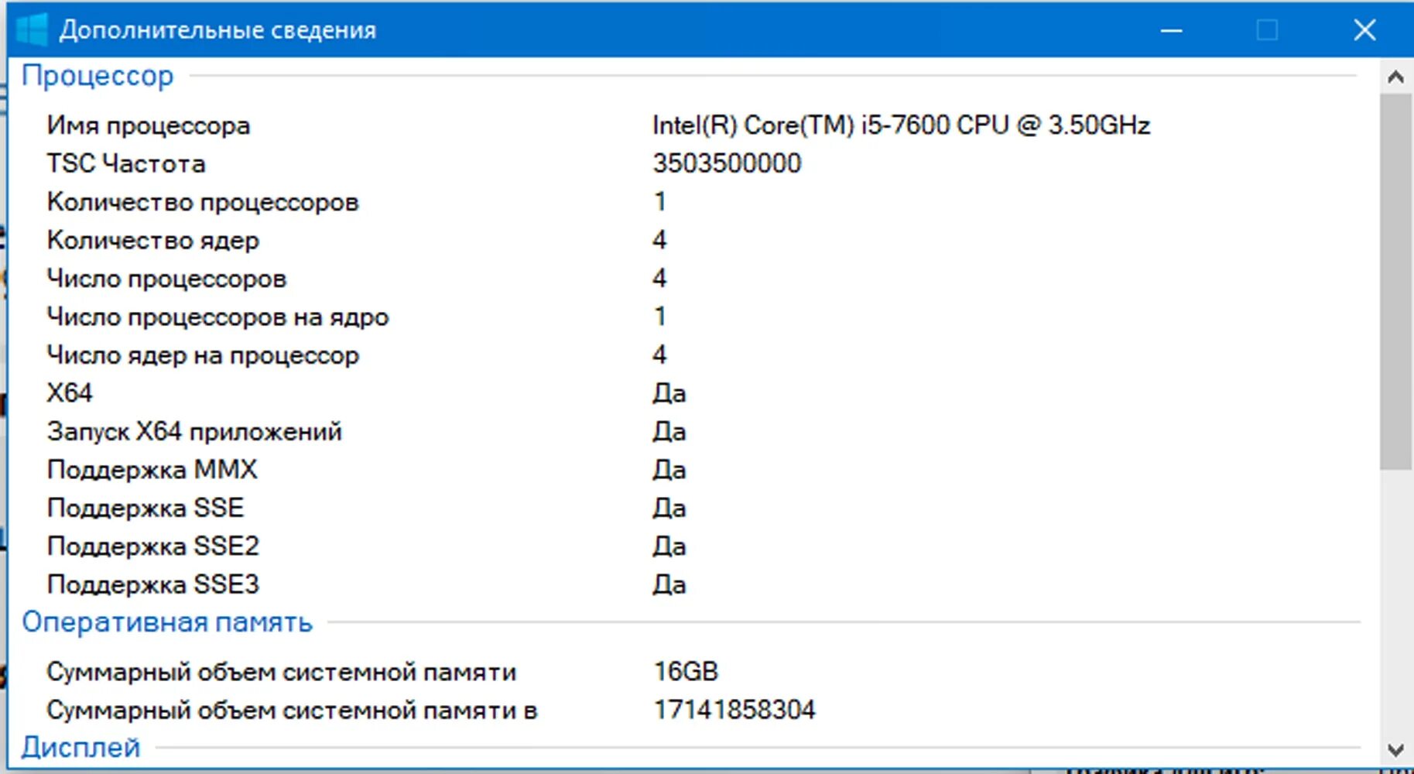Click the Количество процессоров row label
Screen dimensions: 1414x774
(203, 202)
